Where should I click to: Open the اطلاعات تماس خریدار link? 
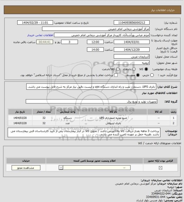[40, 35]
